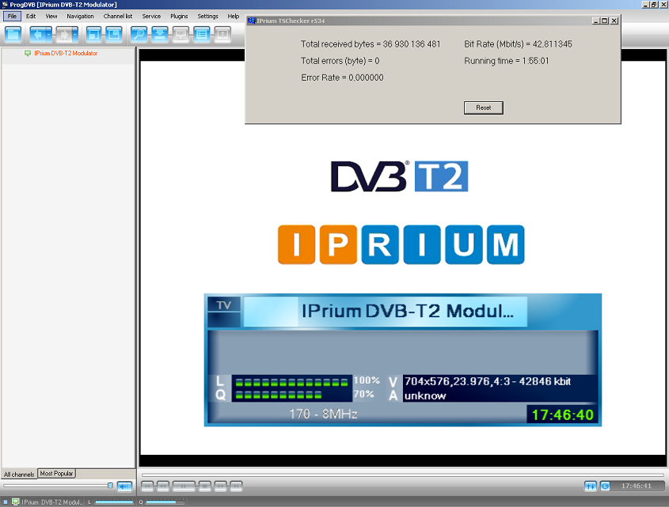Minimize the IPrium TSChecker window
This screenshot has width=669, height=507.
596,21
